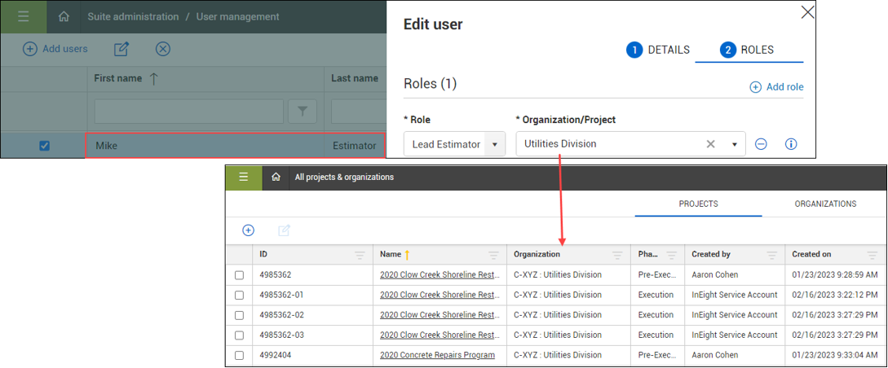Check the box for project 4985362

point(239,275)
